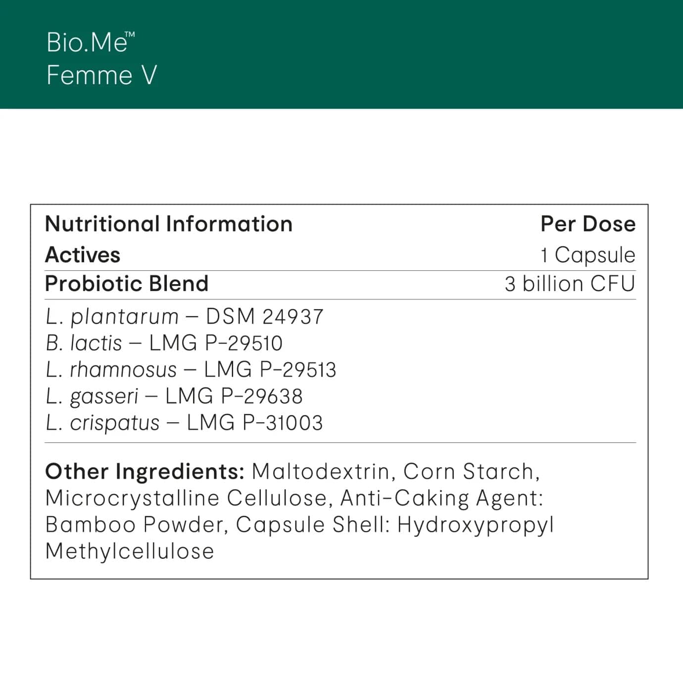Viewport: 683px width, 683px height.
Task: Click the Microcrystalline Cellulose text
Action: tap(187, 498)
